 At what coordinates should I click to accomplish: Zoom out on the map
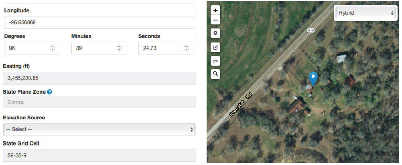point(215,20)
